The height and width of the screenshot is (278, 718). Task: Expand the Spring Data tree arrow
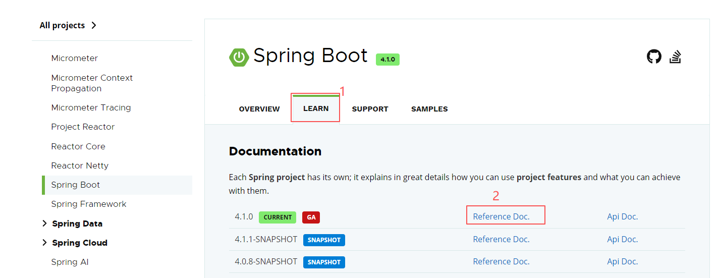(44, 224)
